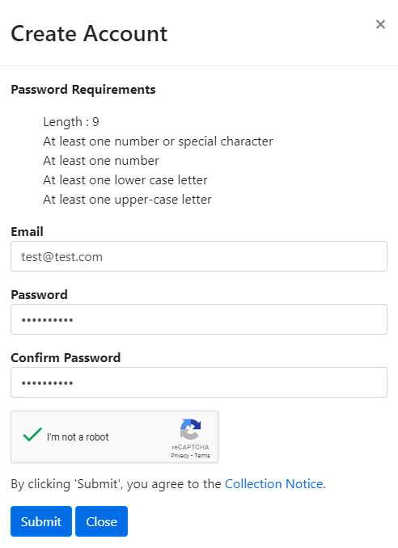Click the Password Requirements heading
Screen dimensions: 398x548
pyautogui.click(x=83, y=90)
